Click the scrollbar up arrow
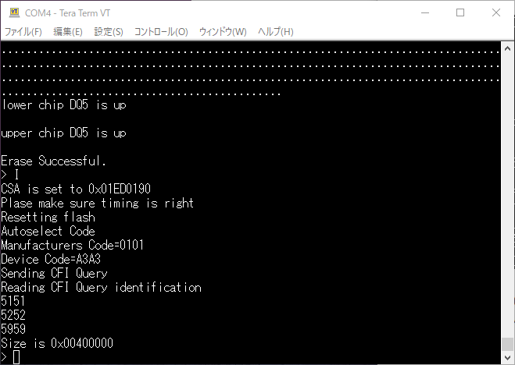This screenshot has height=365, width=515. point(508,48)
